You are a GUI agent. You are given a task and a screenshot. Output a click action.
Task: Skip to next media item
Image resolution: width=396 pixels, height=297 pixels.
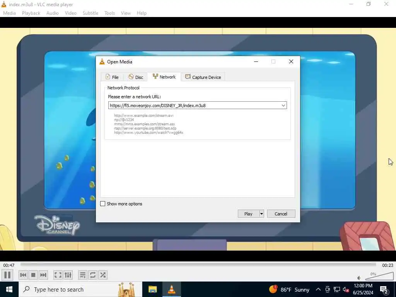[x=43, y=275]
